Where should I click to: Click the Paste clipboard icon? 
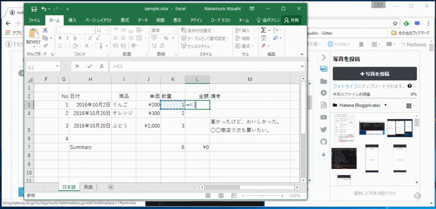33,34
